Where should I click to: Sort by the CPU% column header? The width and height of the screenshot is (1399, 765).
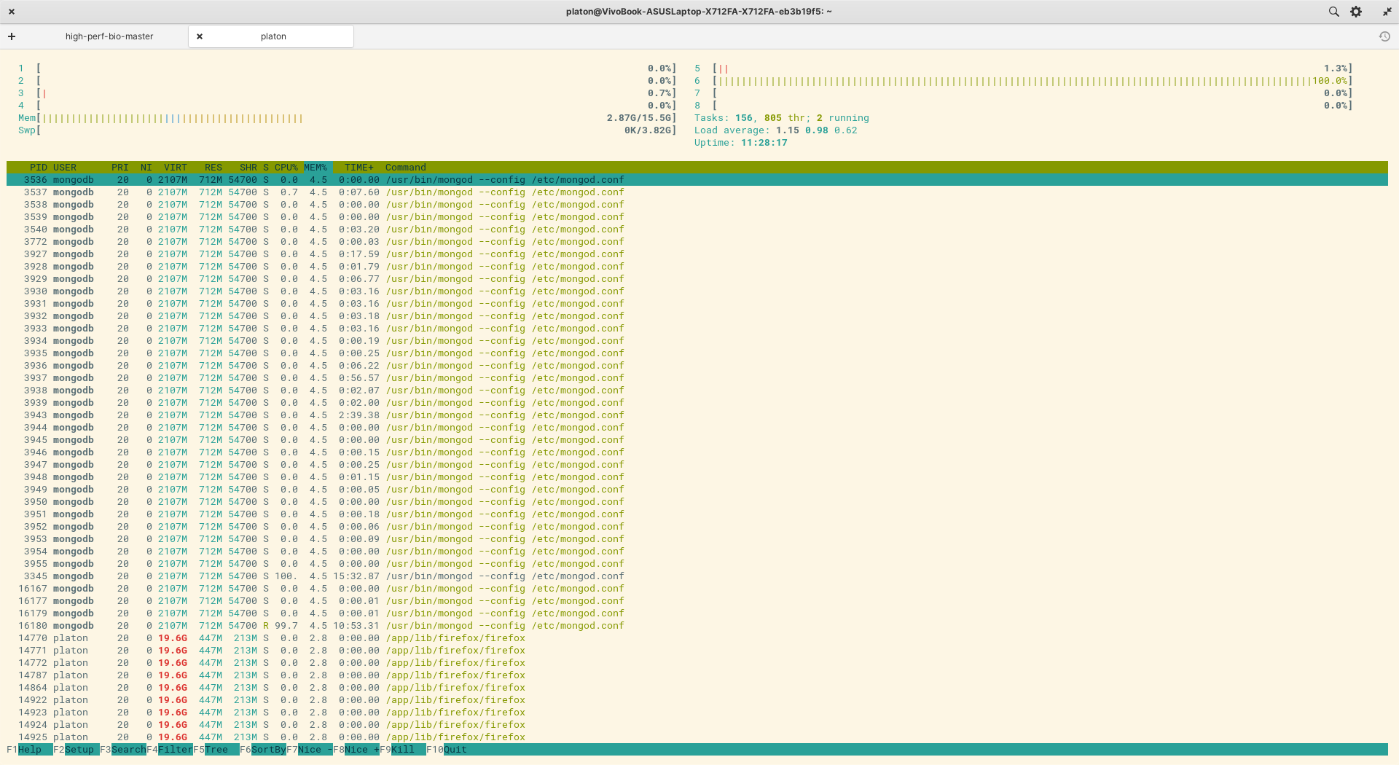point(286,168)
